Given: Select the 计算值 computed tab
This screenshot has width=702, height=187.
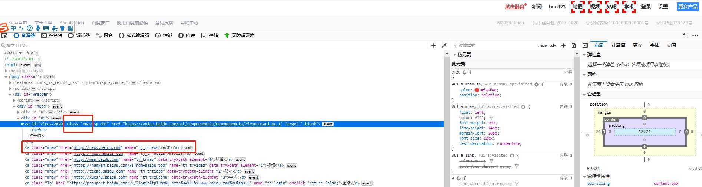Looking at the screenshot, I should click(618, 45).
